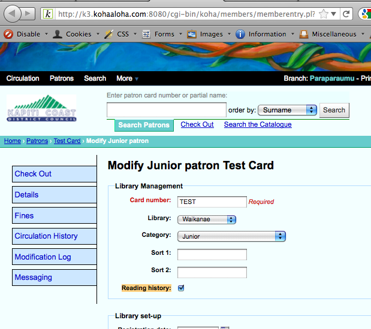The height and width of the screenshot is (329, 371).
Task: Open the Modification Log sidebar link
Action: tap(54, 257)
